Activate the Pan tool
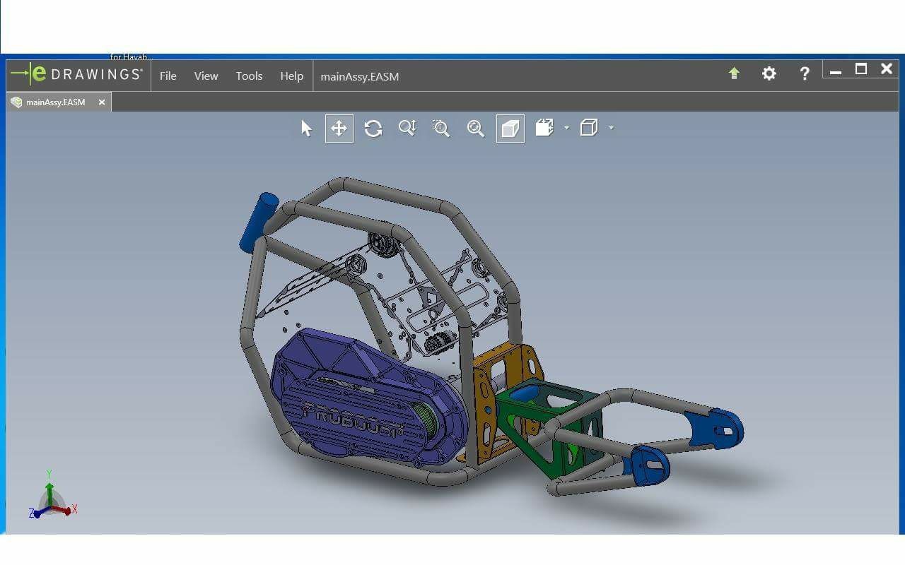905x565 pixels. [339, 129]
